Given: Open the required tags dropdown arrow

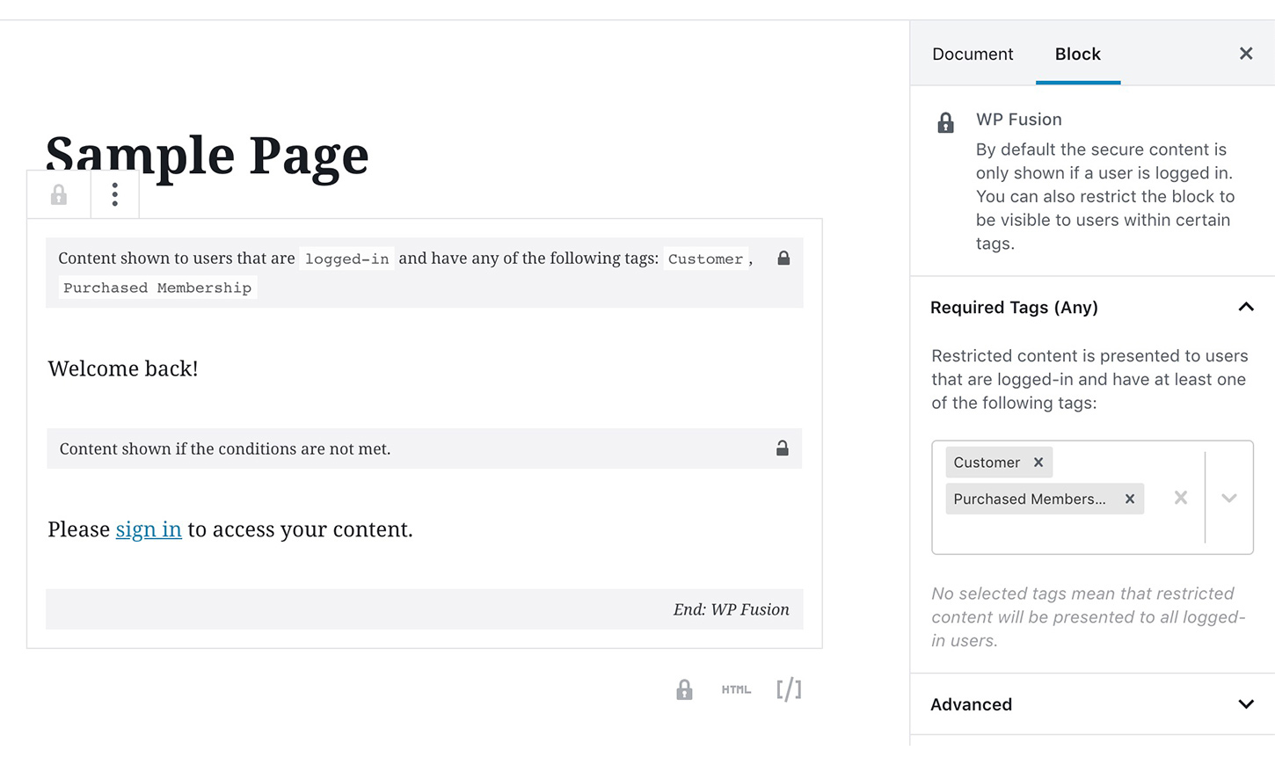Looking at the screenshot, I should coord(1229,499).
